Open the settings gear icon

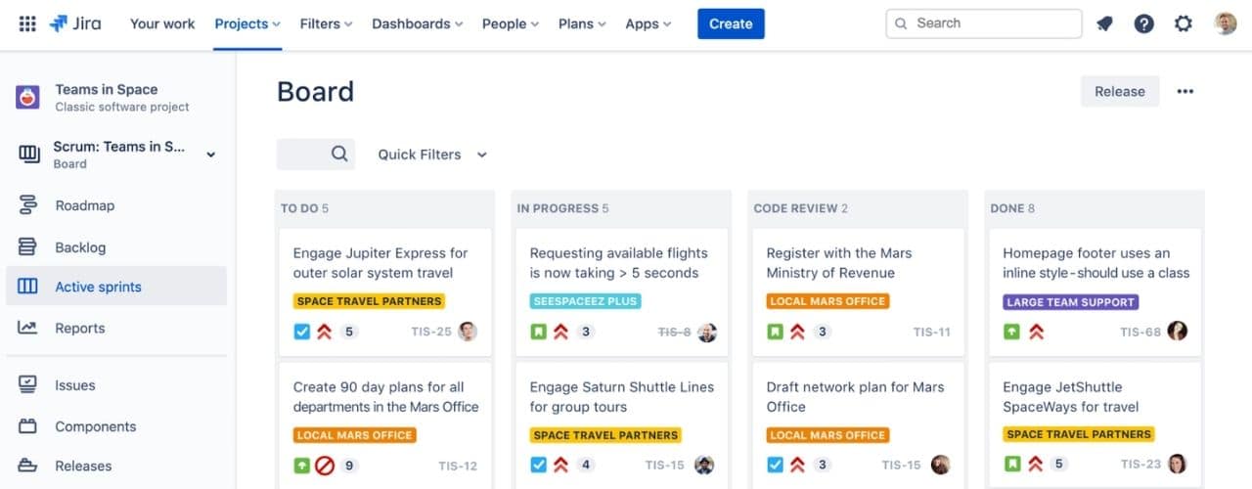(1184, 23)
